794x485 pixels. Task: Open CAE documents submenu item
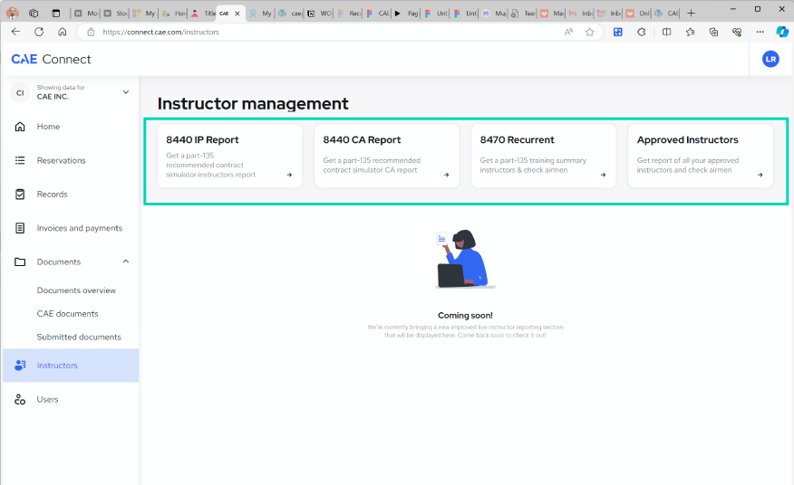67,314
